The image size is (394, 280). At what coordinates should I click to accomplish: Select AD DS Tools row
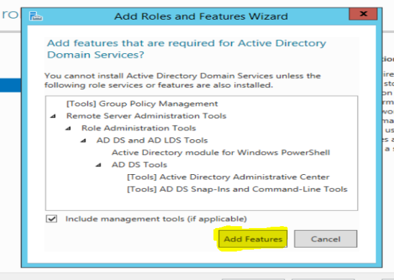[139, 164]
